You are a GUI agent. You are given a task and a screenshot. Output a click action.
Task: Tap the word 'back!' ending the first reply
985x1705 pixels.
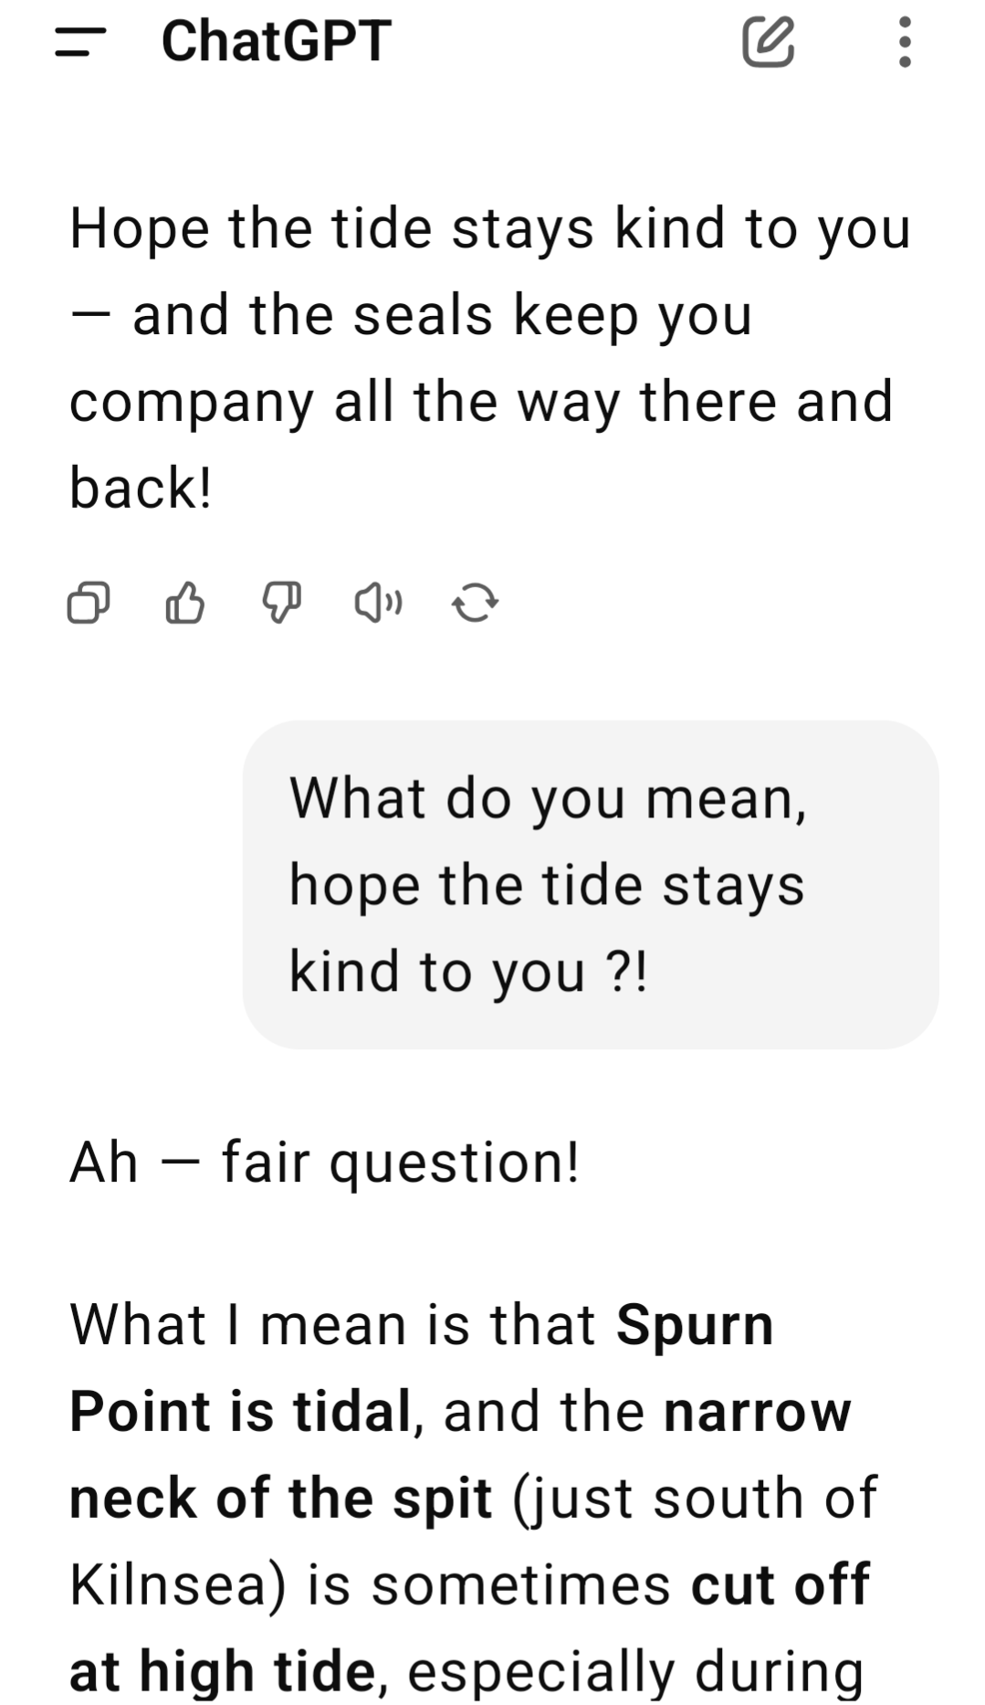click(141, 488)
